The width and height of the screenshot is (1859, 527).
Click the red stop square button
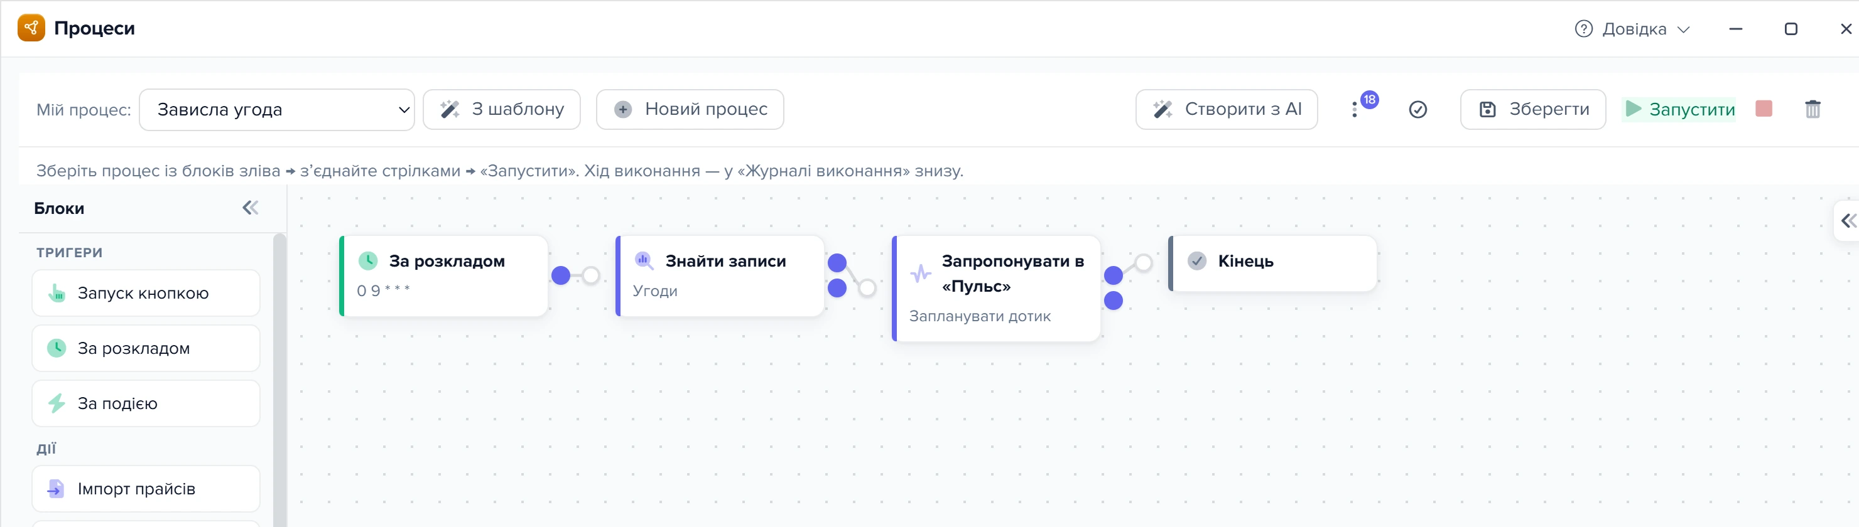pos(1764,109)
